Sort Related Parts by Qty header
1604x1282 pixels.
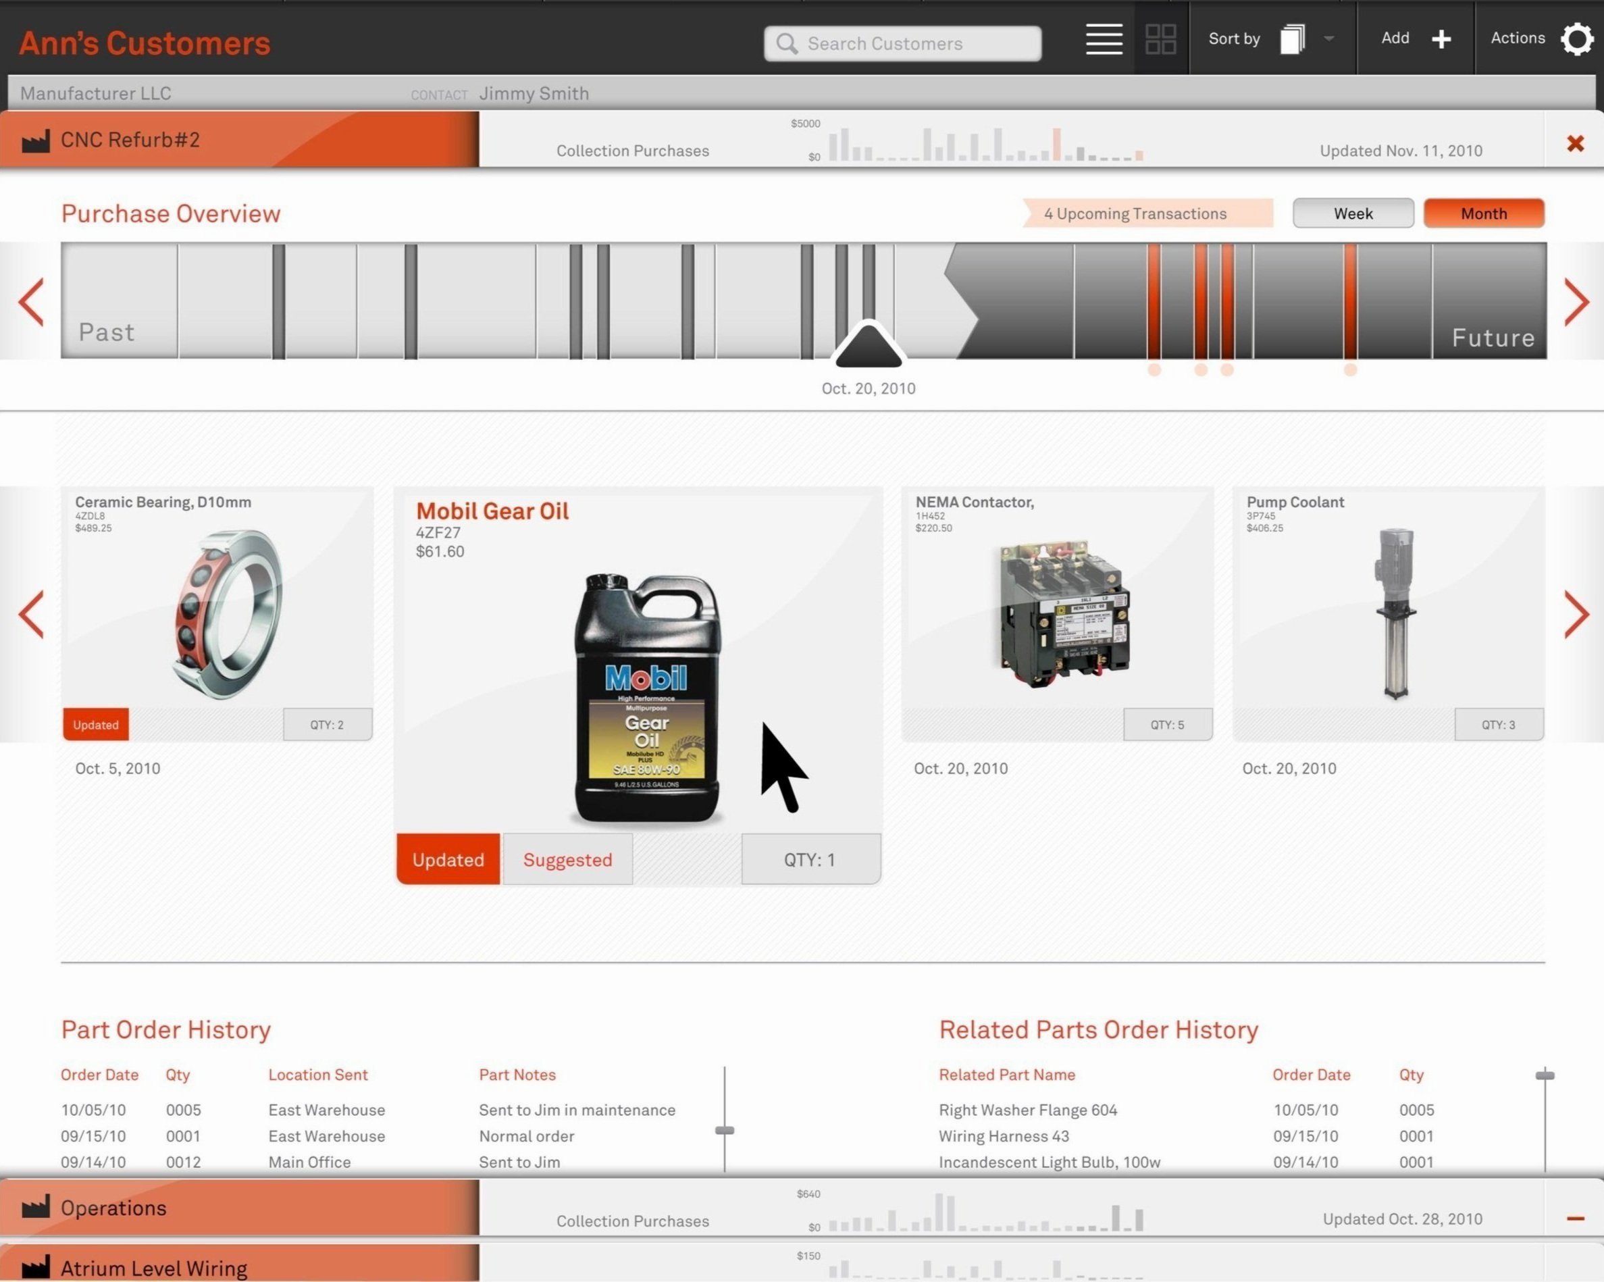1412,1075
